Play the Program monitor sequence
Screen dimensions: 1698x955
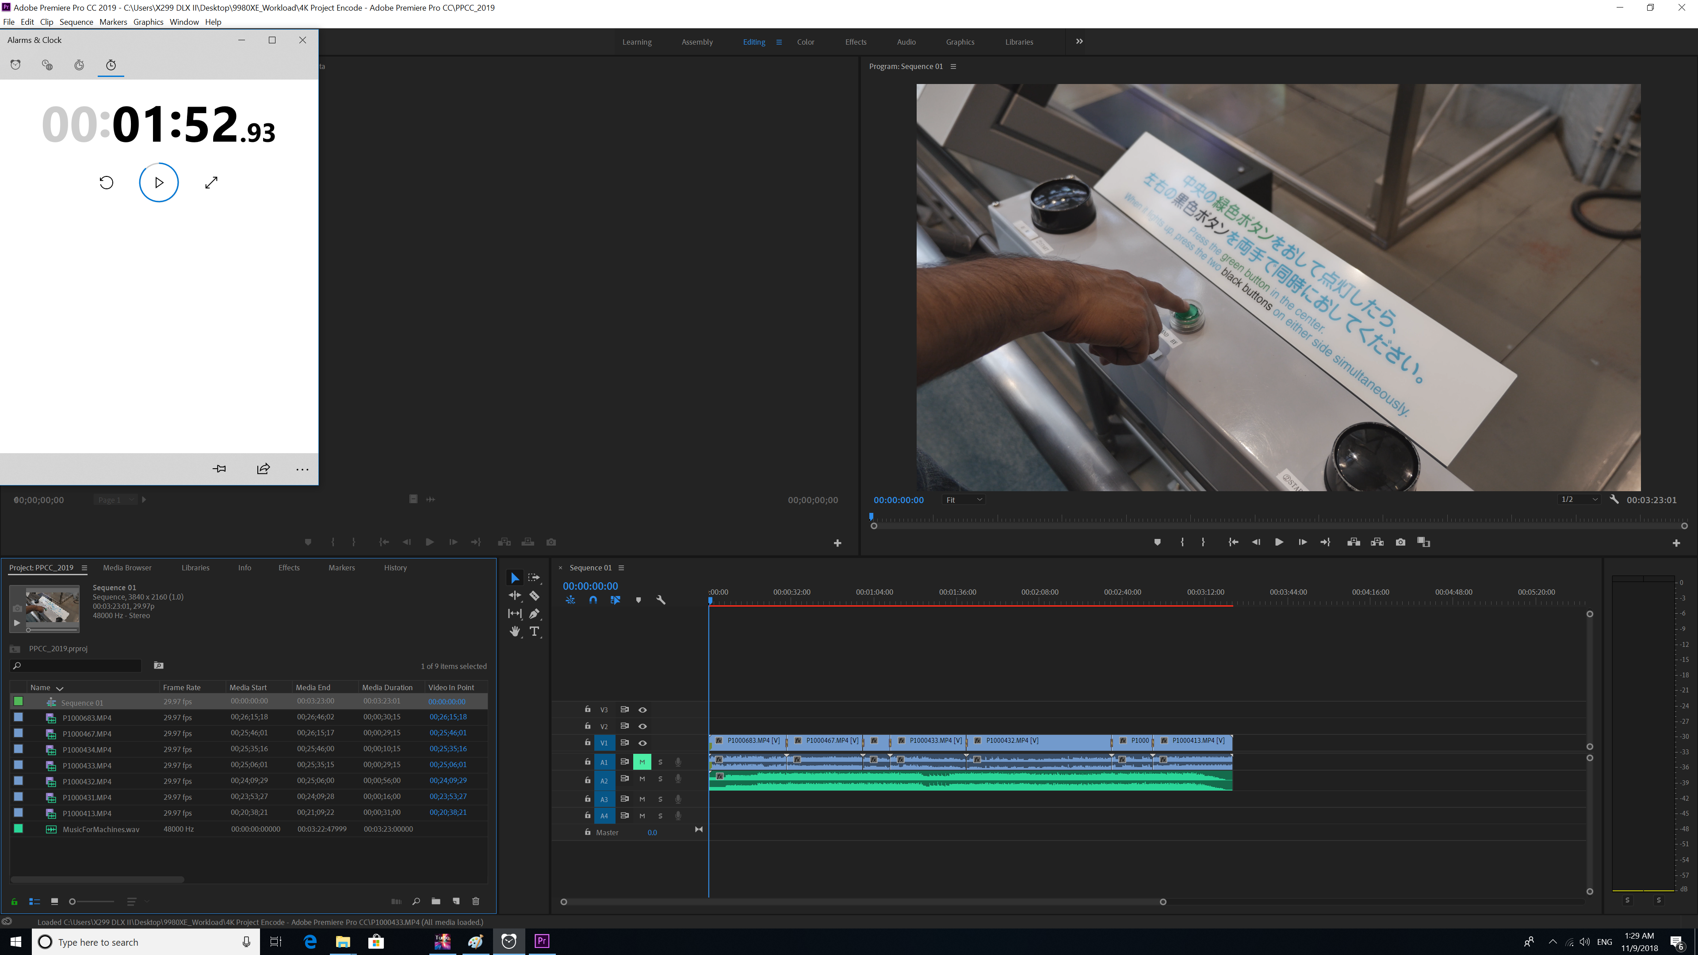[1279, 542]
